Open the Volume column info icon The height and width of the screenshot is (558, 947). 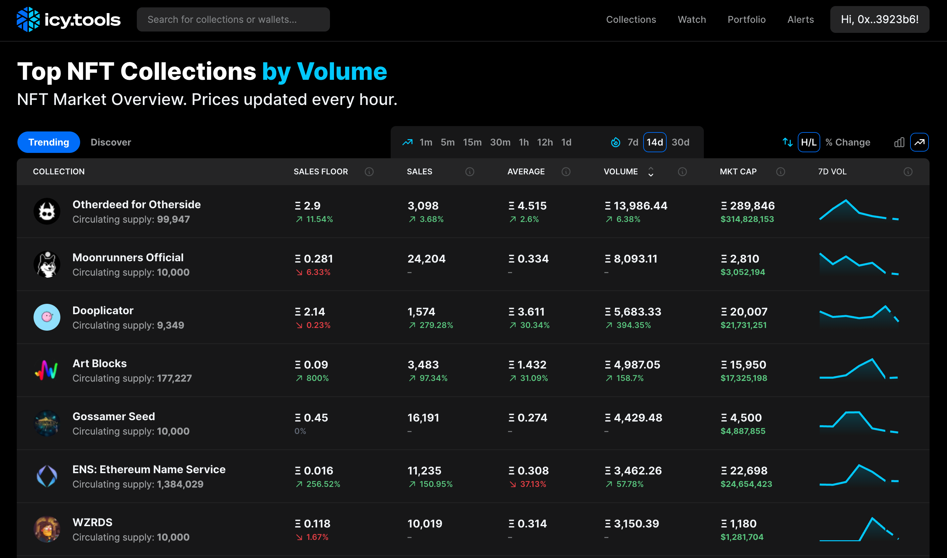pos(682,171)
